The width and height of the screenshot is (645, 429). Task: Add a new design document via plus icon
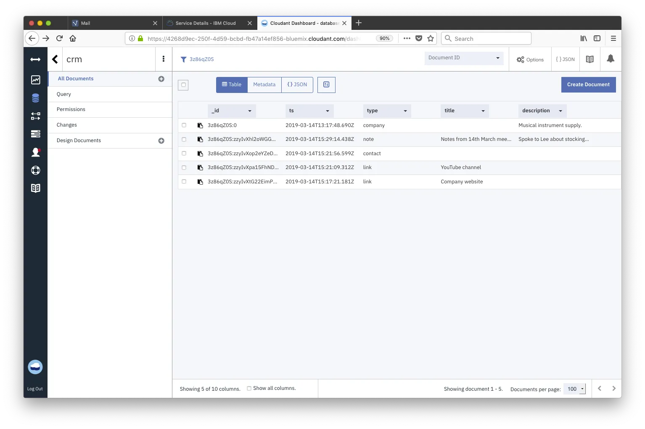161,141
